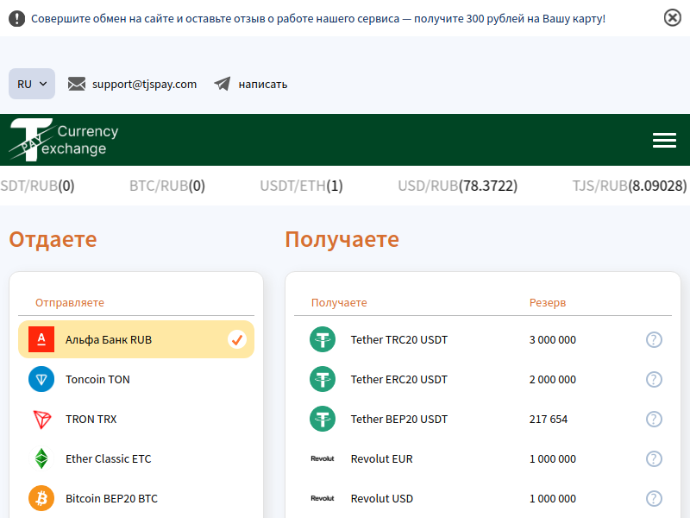Image resolution: width=690 pixels, height=518 pixels.
Task: Choose Toncoin TON to send
Action: click(136, 379)
